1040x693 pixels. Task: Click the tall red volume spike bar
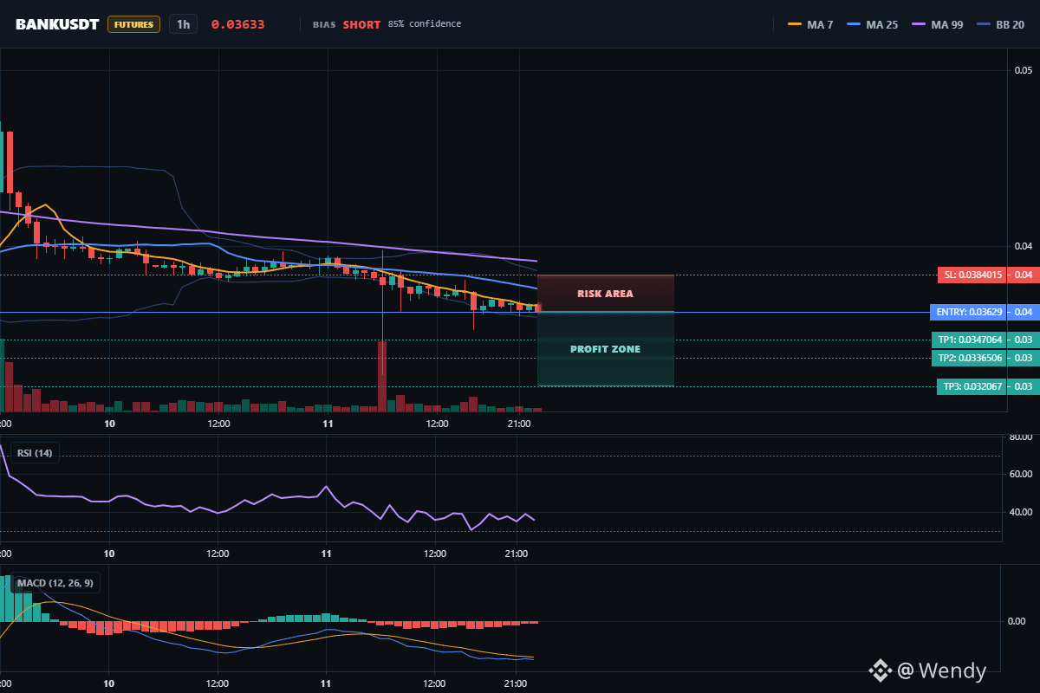pos(382,376)
